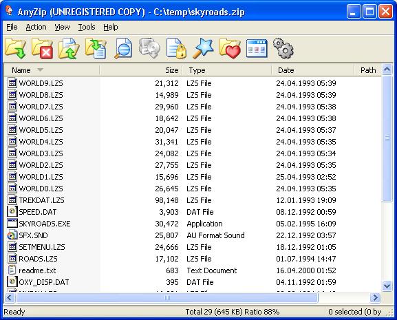Click the document with padlock icon

coord(176,48)
